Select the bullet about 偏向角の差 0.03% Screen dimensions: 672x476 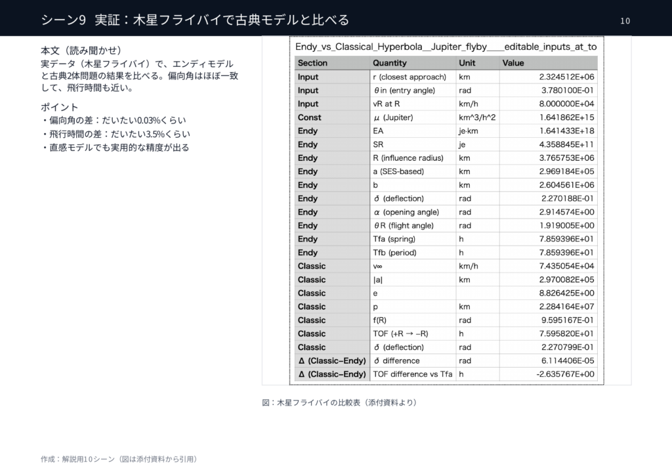[113, 120]
